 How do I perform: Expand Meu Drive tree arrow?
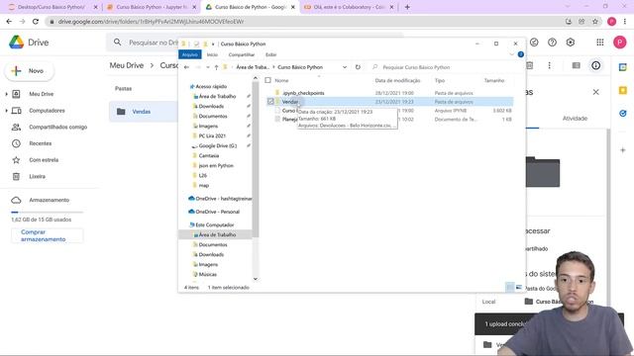click(x=6, y=94)
